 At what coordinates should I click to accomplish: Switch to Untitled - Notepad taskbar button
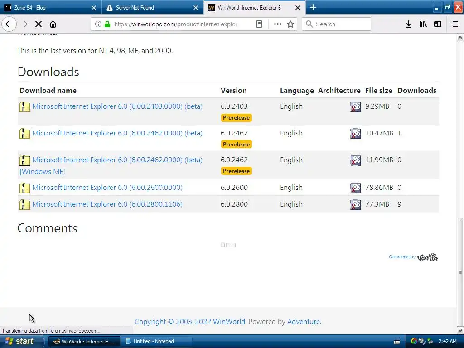[157, 342]
